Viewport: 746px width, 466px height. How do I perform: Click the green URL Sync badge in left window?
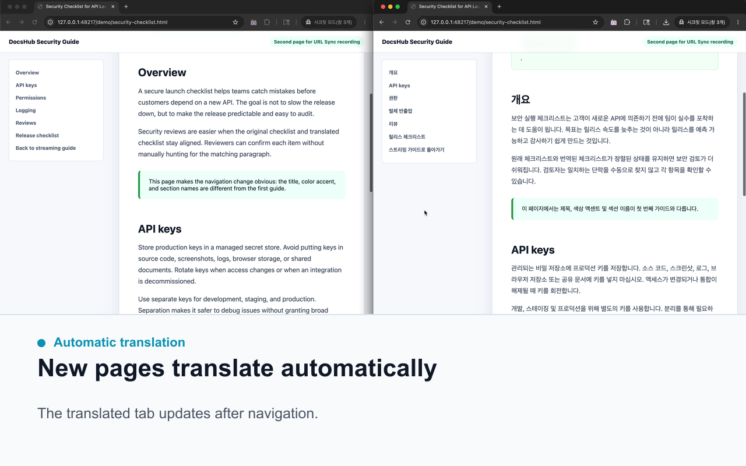click(x=317, y=42)
